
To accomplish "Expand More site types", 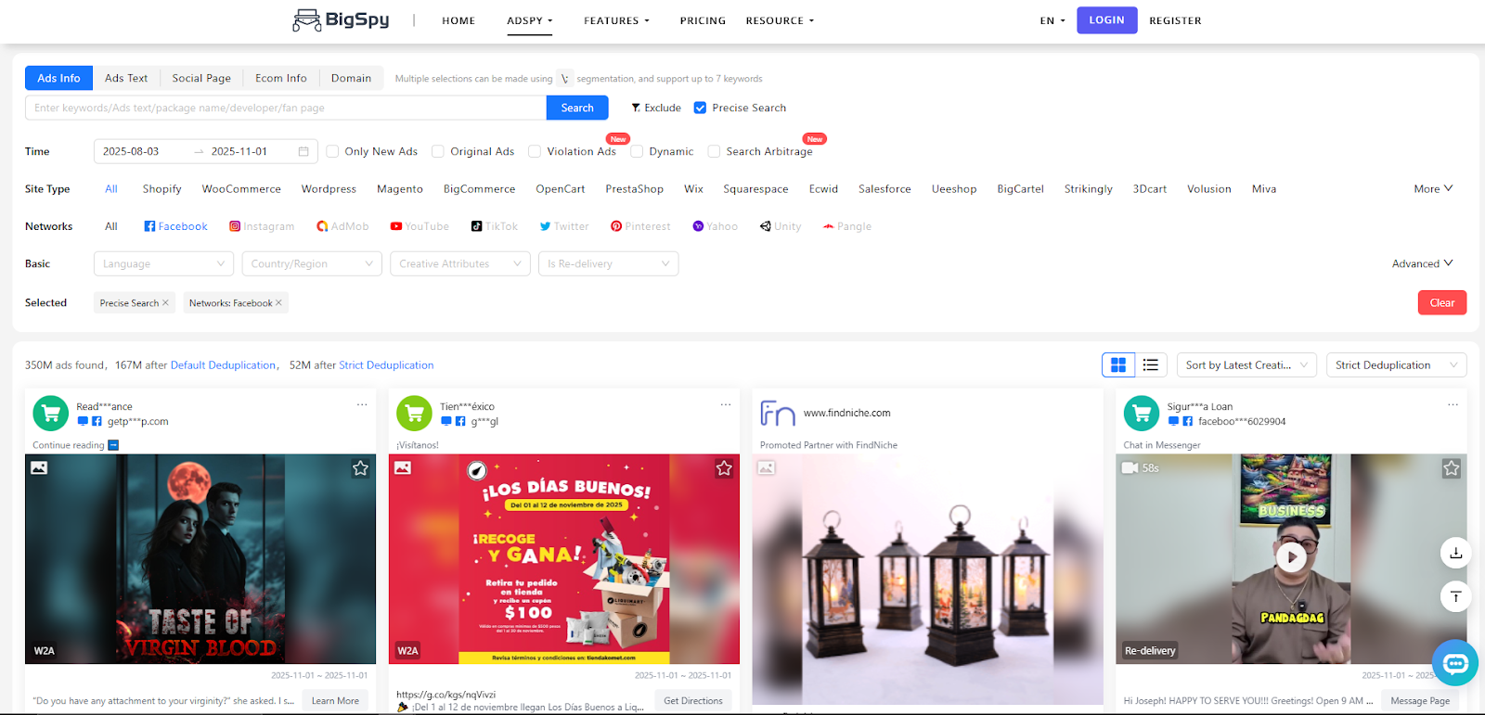I will [x=1434, y=189].
